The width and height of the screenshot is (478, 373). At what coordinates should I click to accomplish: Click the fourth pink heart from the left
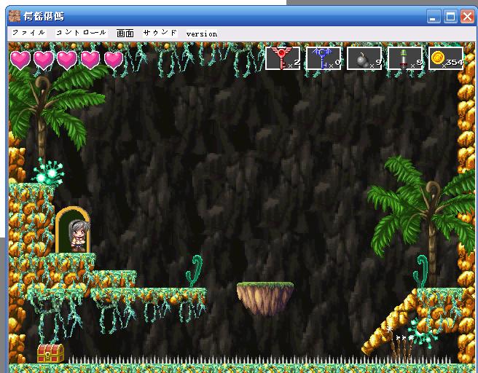90,60
